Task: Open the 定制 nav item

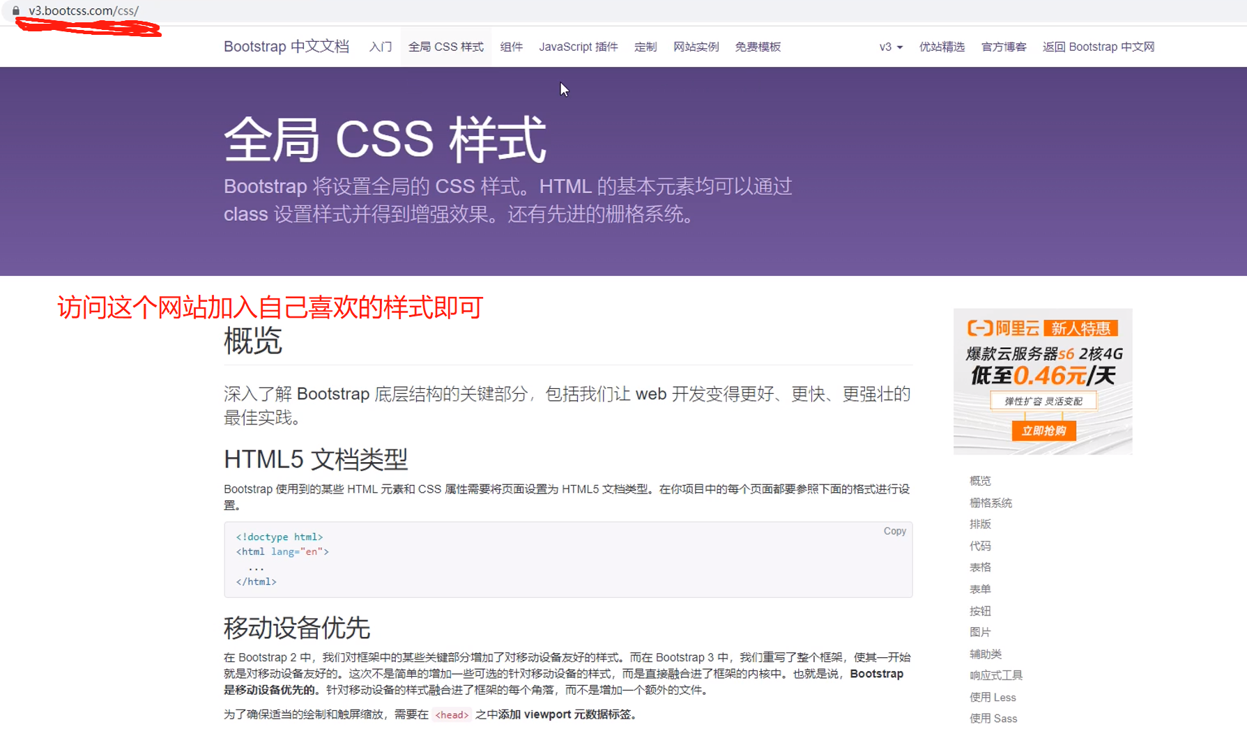Action: [x=645, y=47]
